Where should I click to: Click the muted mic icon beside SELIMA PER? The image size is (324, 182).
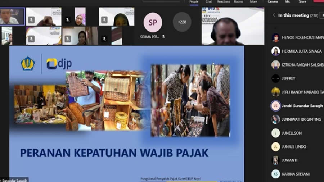pos(163,37)
